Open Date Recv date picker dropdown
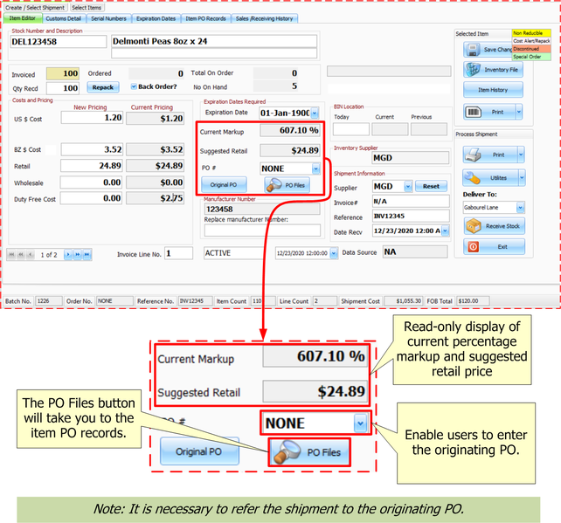Screen dimensions: 561x523 click(x=446, y=231)
